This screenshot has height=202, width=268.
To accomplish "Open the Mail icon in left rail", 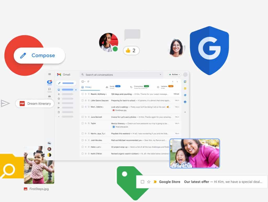I will tap(49, 82).
